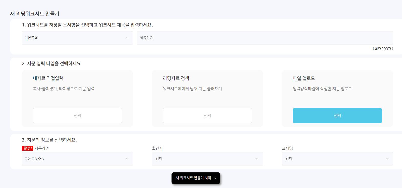Click the 새 리딩워크시트 만들기 page heading
This screenshot has height=188, width=402.
(35, 14)
